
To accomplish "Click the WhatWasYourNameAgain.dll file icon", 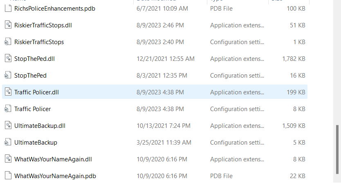I will (x=8, y=159).
